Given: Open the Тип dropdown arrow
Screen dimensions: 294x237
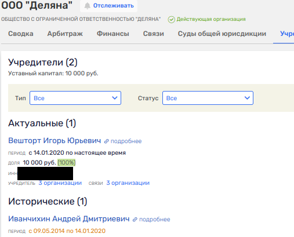Looking at the screenshot, I should coord(115,98).
